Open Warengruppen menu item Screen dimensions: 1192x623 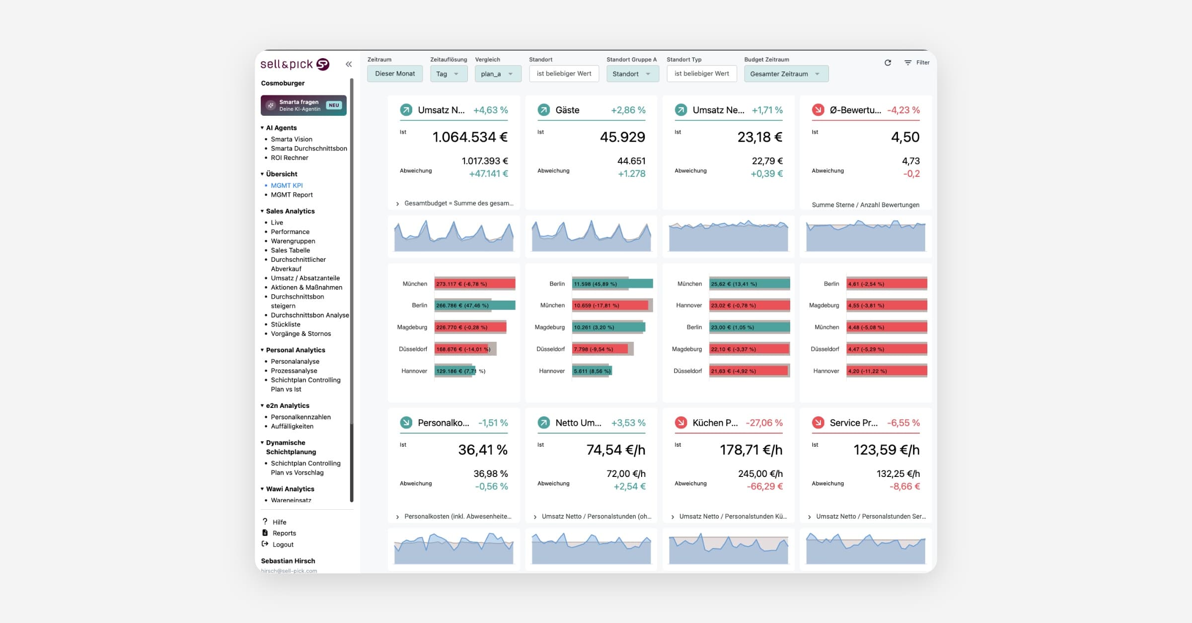pyautogui.click(x=293, y=241)
